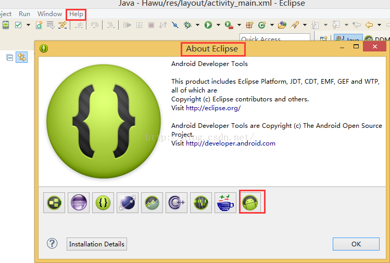Click the Drop to Frame toolbar icon

click(51, 25)
